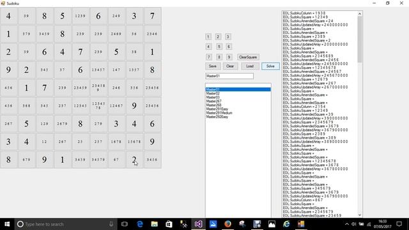The height and width of the screenshot is (230, 409).
Task: Open the Windows Start menu
Action: [7, 224]
